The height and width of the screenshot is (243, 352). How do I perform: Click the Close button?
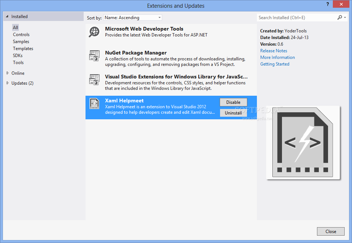click(x=331, y=231)
